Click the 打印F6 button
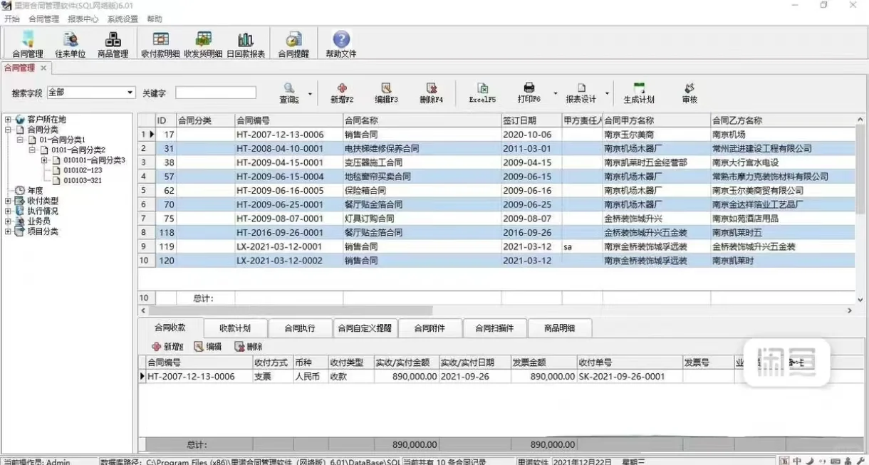The height and width of the screenshot is (465, 869). 528,93
